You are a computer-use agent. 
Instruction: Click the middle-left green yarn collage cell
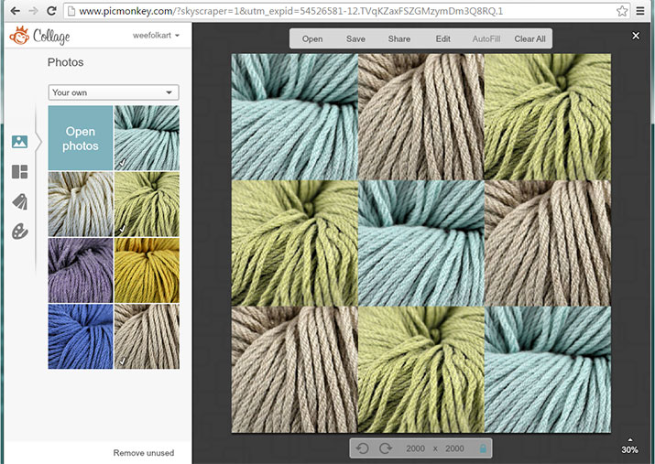click(x=294, y=243)
